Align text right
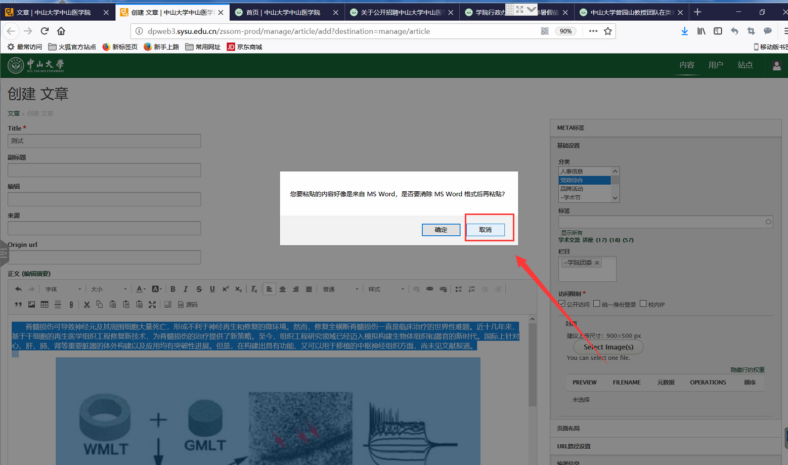The width and height of the screenshot is (788, 465). point(296,289)
